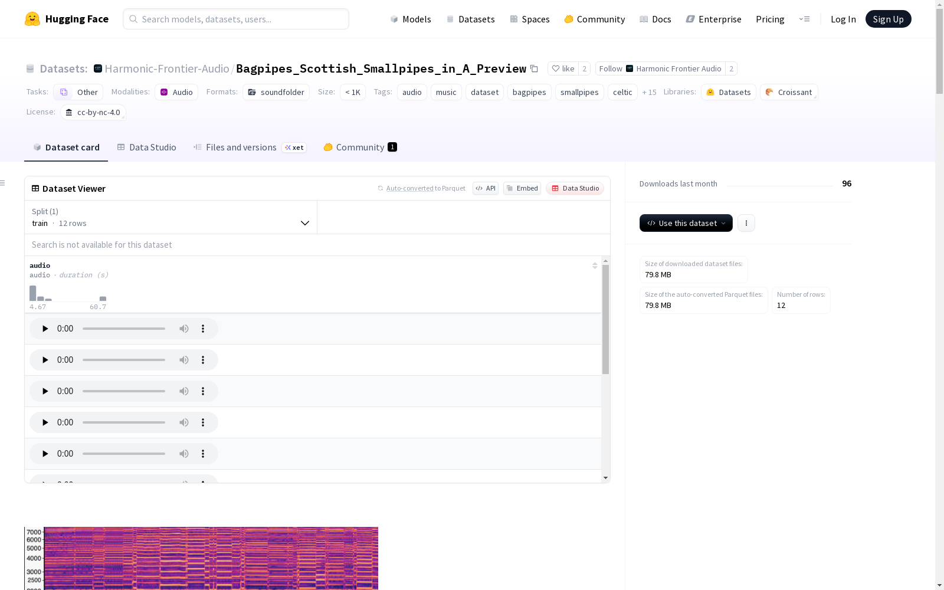Select the Audio modality tag
Screen dimensions: 944x590
176,92
